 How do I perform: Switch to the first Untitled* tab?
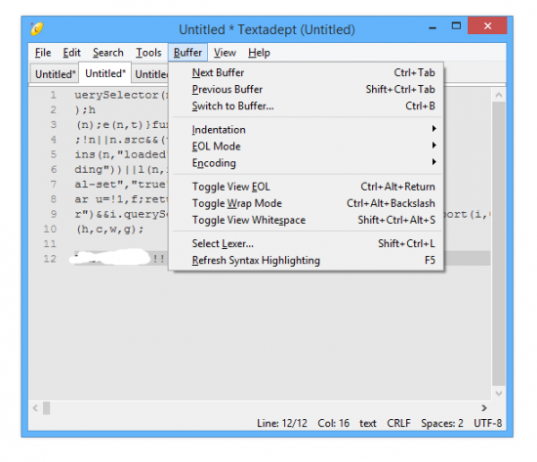click(x=55, y=74)
